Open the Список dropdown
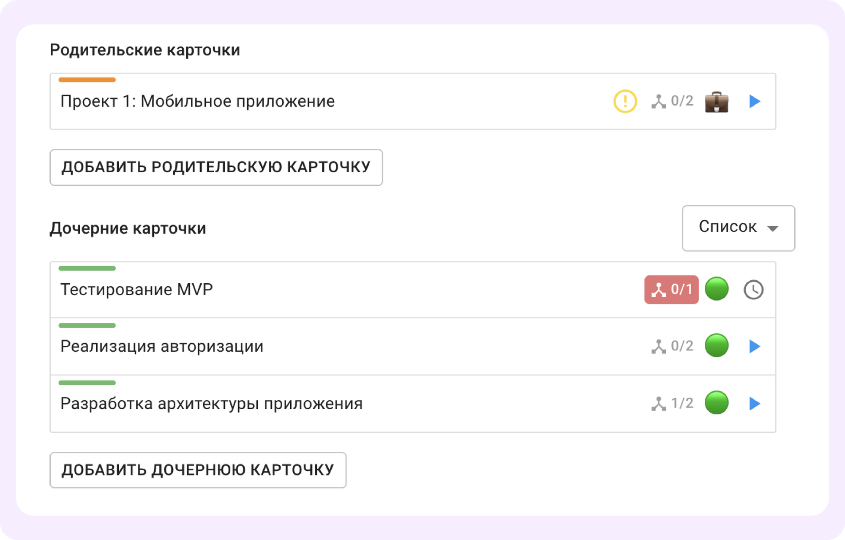This screenshot has height=540, width=845. click(739, 228)
